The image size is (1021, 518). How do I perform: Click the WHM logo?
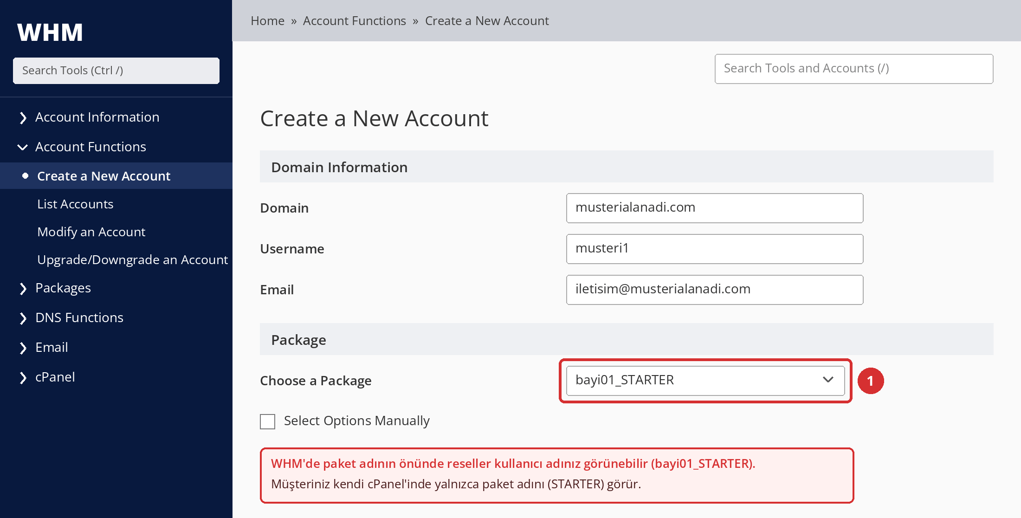(50, 32)
